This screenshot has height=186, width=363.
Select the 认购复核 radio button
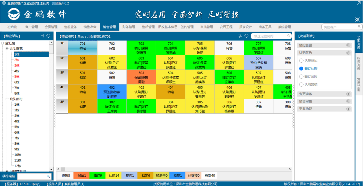(301, 84)
